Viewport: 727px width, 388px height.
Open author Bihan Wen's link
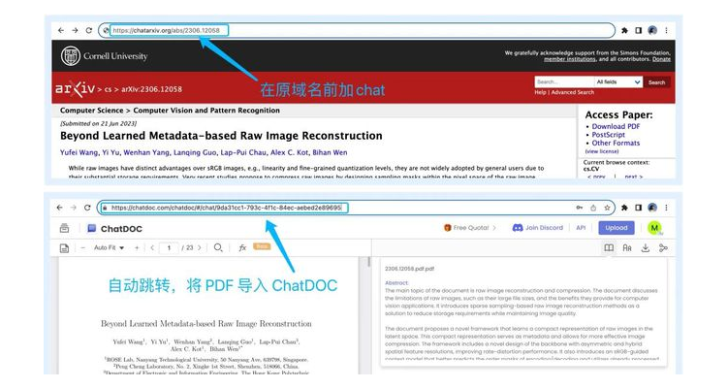(330, 152)
